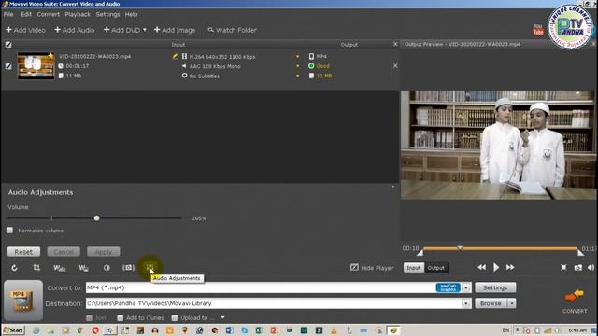
Task: Open Word from the taskbar
Action: tap(229, 330)
